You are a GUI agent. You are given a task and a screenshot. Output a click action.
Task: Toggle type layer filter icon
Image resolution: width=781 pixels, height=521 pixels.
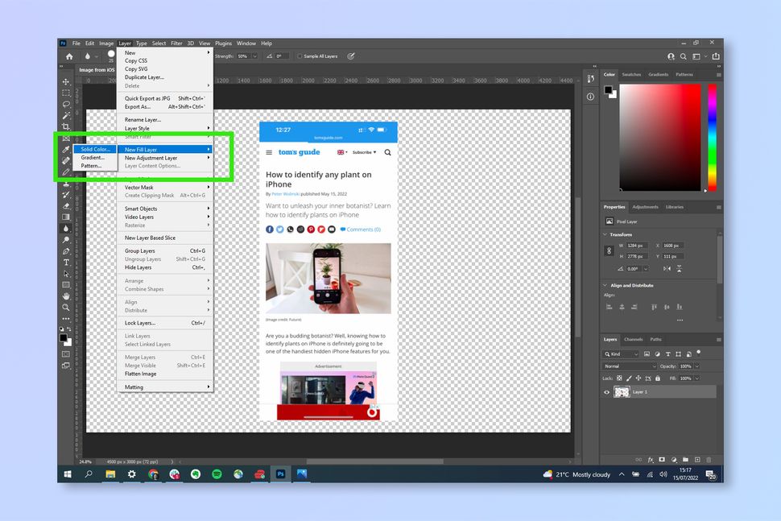point(668,354)
